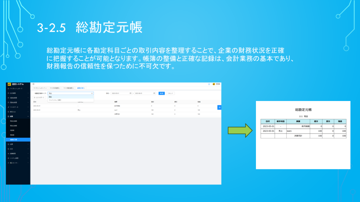Click the user avatar icon in header
360x202 pixels.
click(214, 84)
